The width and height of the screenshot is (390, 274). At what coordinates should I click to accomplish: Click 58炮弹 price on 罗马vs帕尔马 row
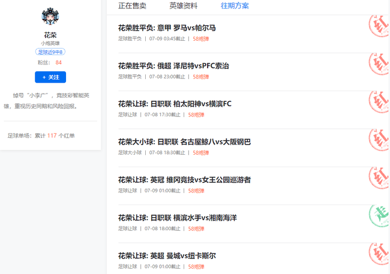point(201,39)
